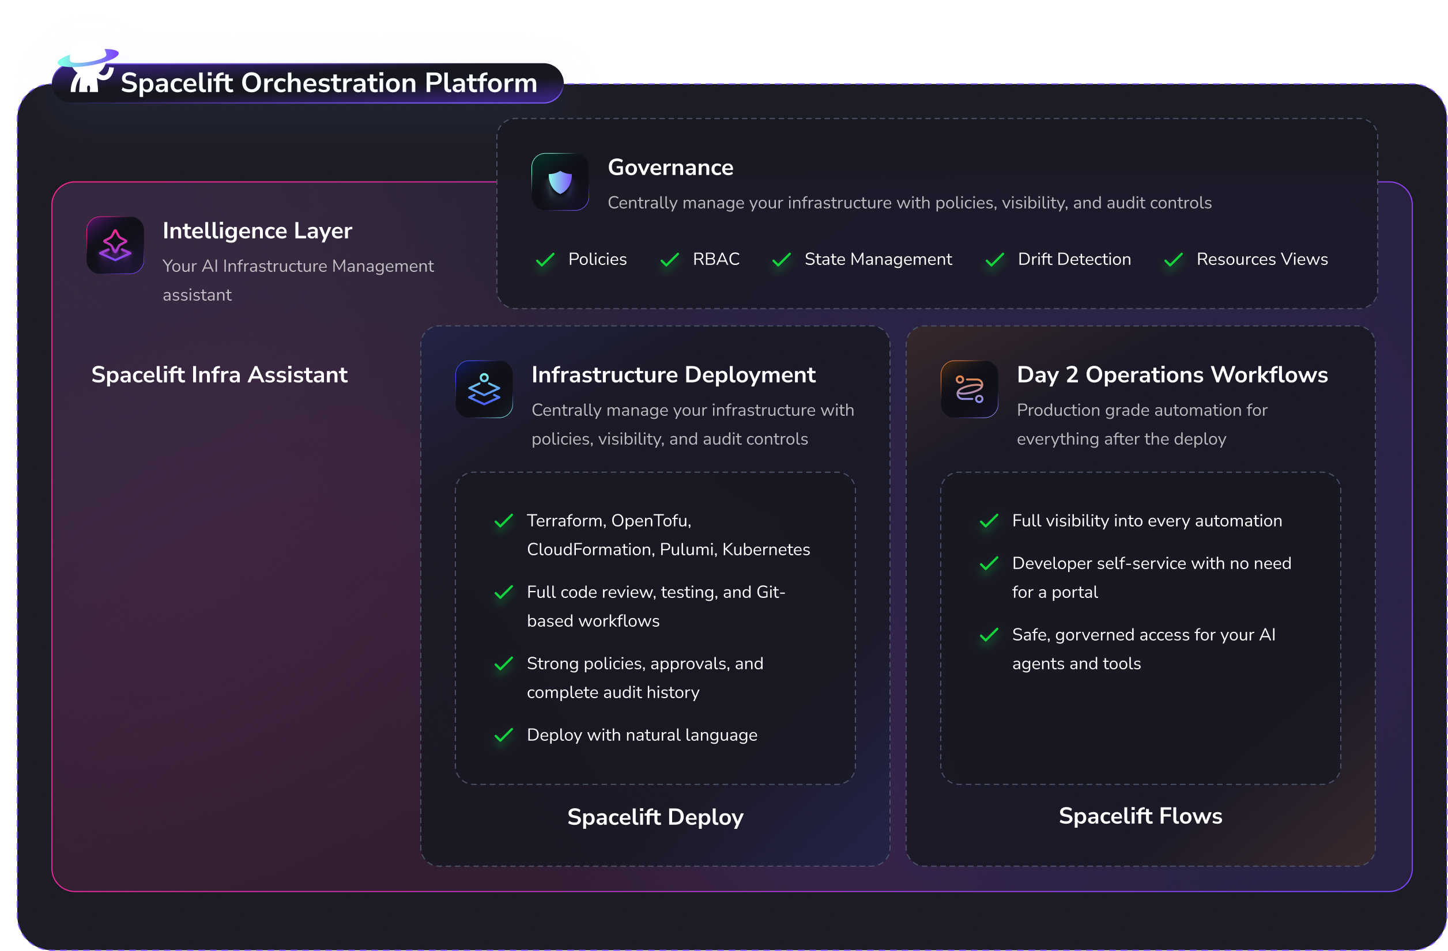
Task: Click the RBAC text
Action: point(716,259)
